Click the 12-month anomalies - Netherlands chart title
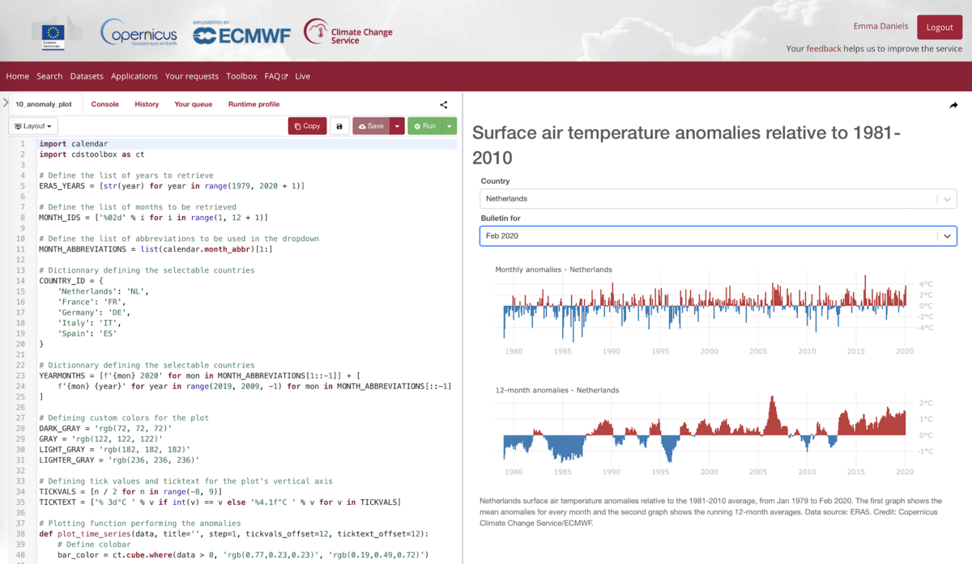The image size is (972, 564). tap(556, 390)
